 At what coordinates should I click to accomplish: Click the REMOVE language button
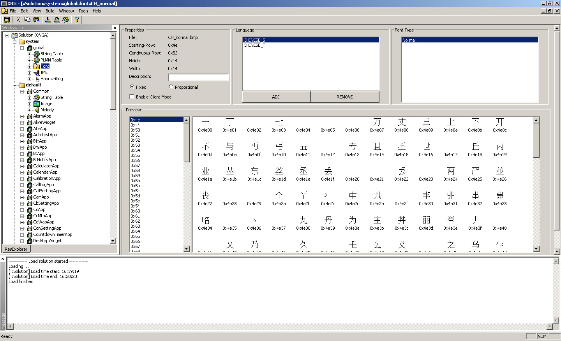[345, 97]
